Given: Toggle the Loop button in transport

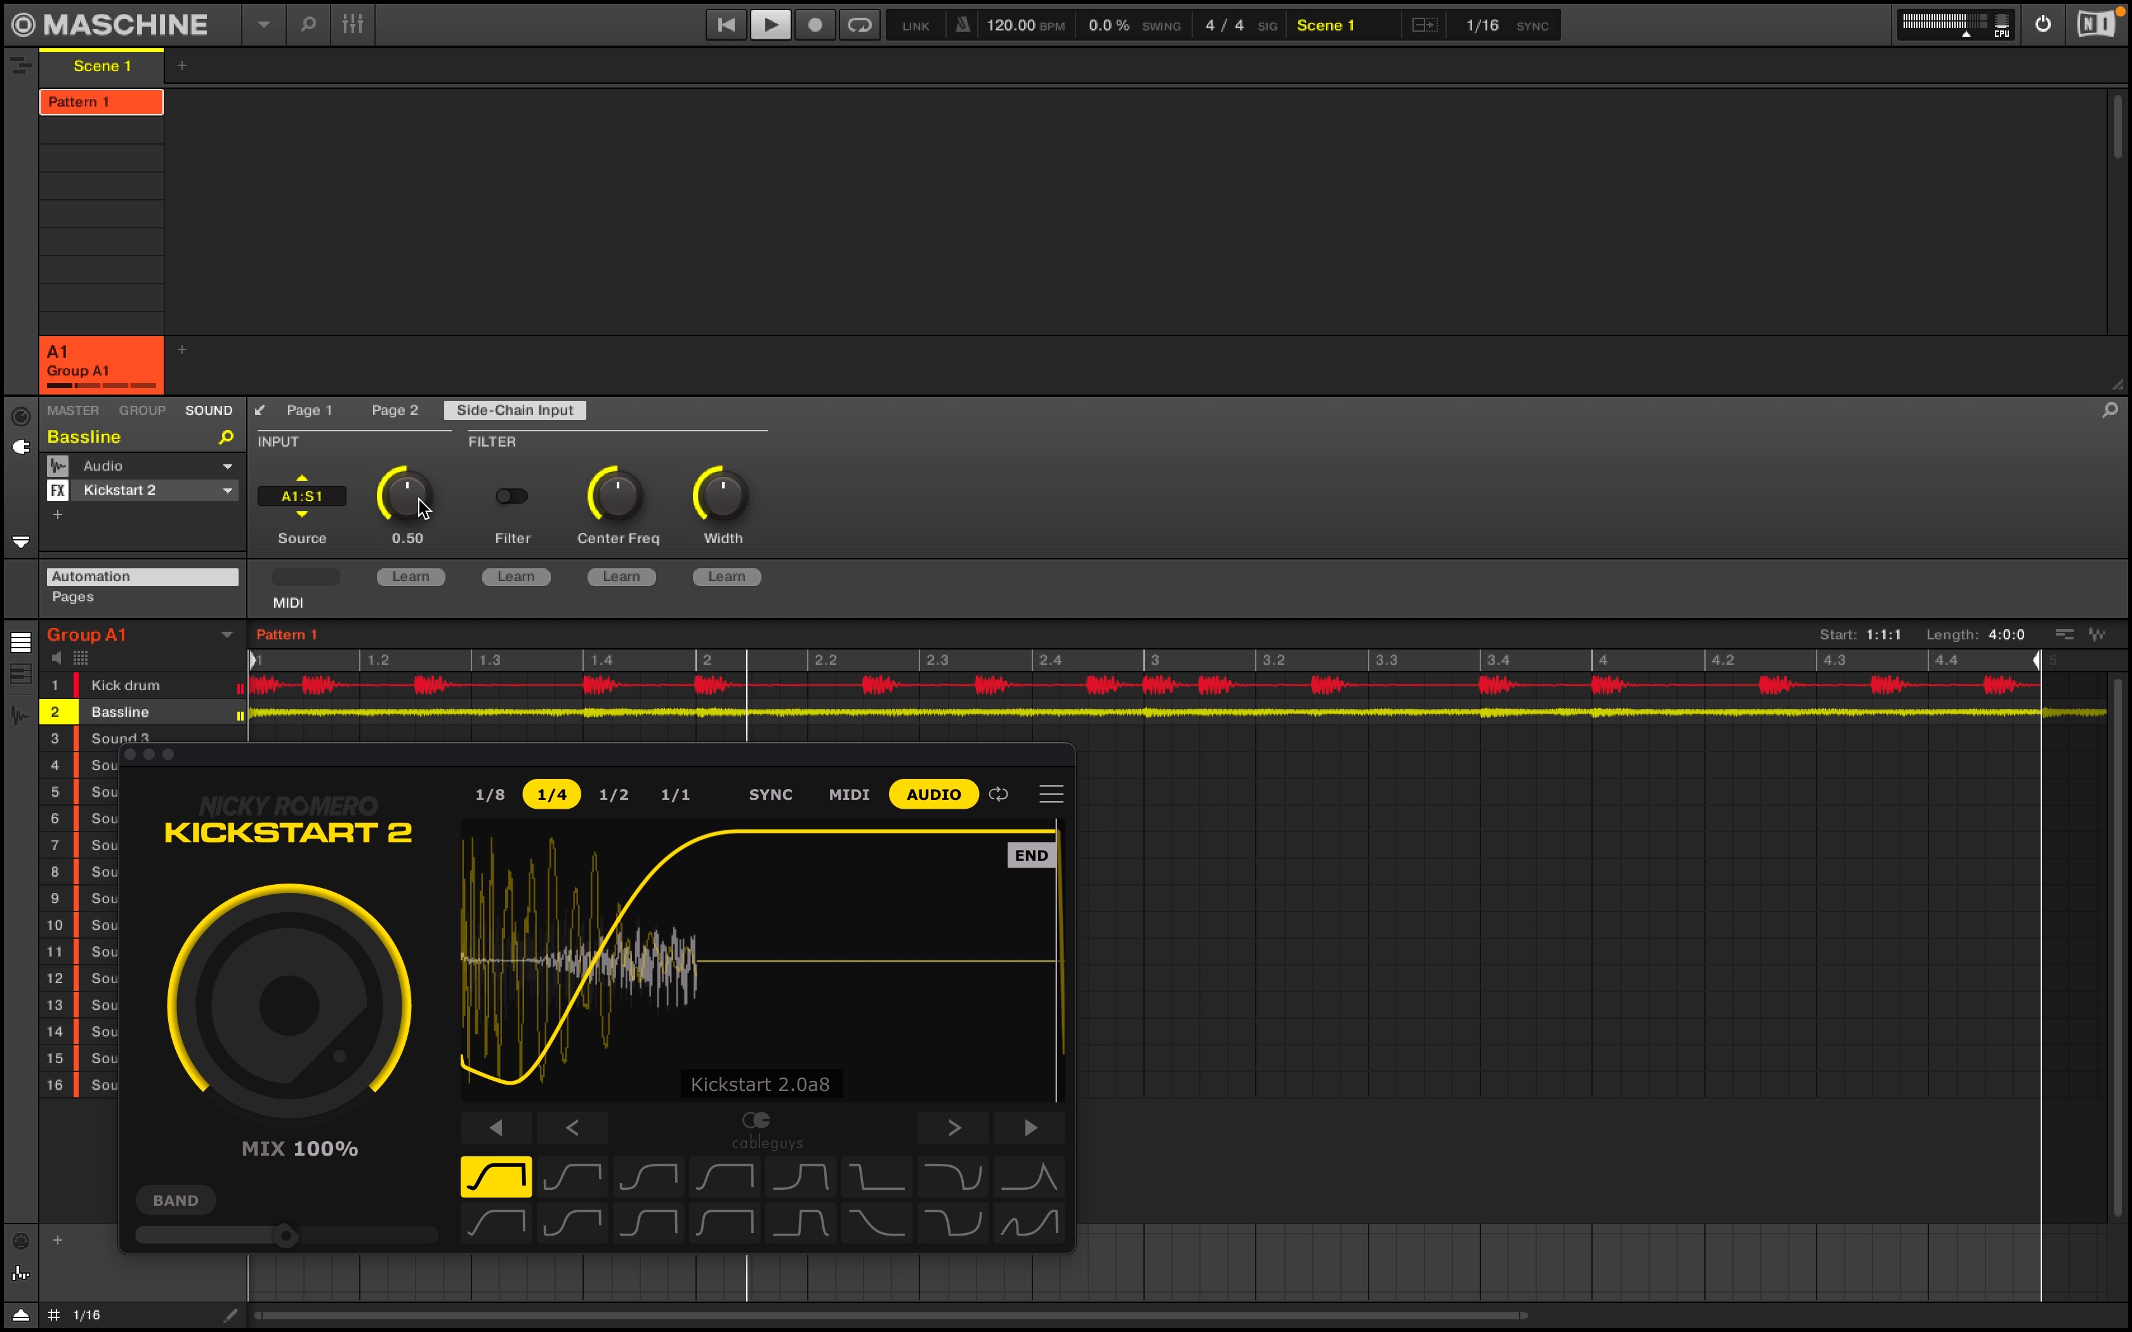Looking at the screenshot, I should coord(859,25).
